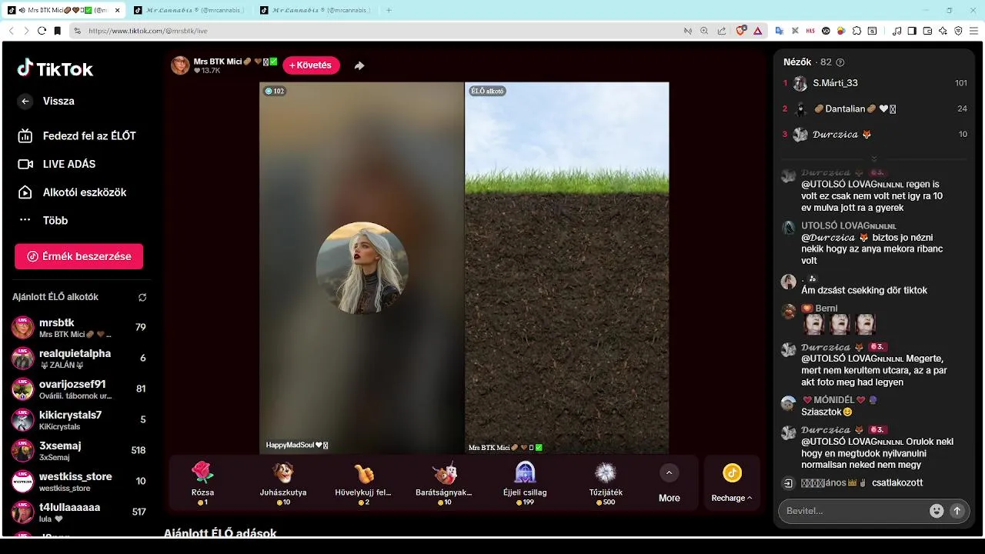This screenshot has height=554, width=985.
Task: Open the Több menu
Action: coord(43,220)
